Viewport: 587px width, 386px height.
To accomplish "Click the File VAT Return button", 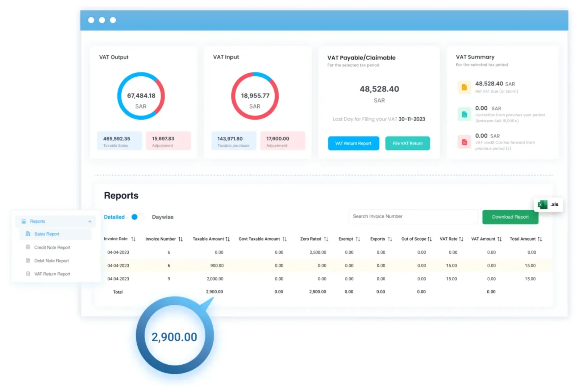I will click(x=407, y=143).
